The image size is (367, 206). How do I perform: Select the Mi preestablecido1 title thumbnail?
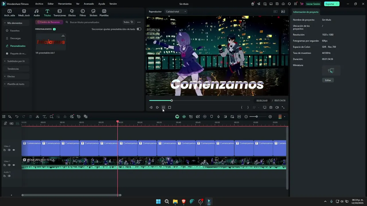coord(51,42)
